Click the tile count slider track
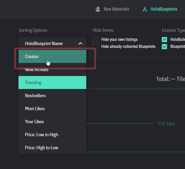 120,123
